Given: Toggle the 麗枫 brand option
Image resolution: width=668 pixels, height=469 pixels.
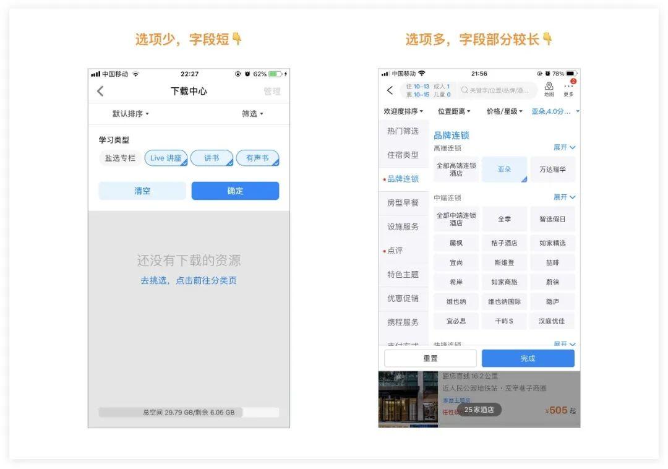Looking at the screenshot, I should (x=456, y=243).
